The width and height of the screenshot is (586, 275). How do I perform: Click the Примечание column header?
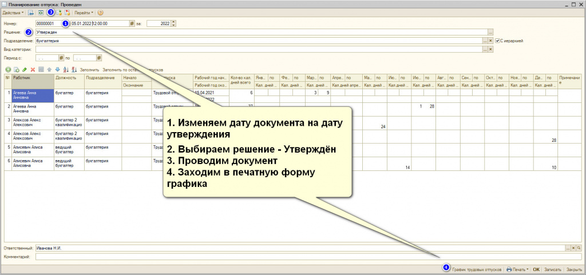[568, 81]
